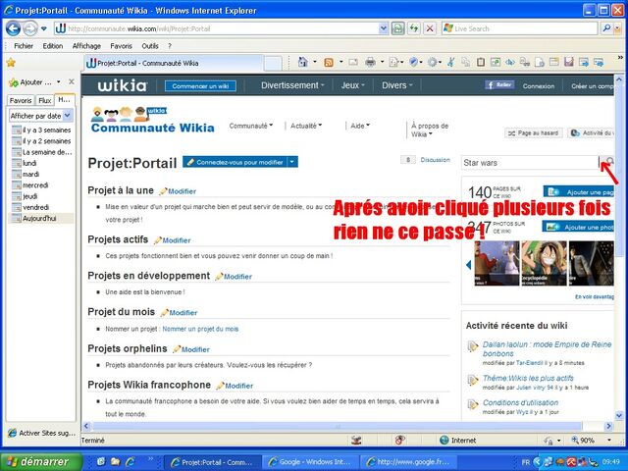This screenshot has width=628, height=471.
Task: Click the compatibility view icon next to address bar
Action: point(397,28)
